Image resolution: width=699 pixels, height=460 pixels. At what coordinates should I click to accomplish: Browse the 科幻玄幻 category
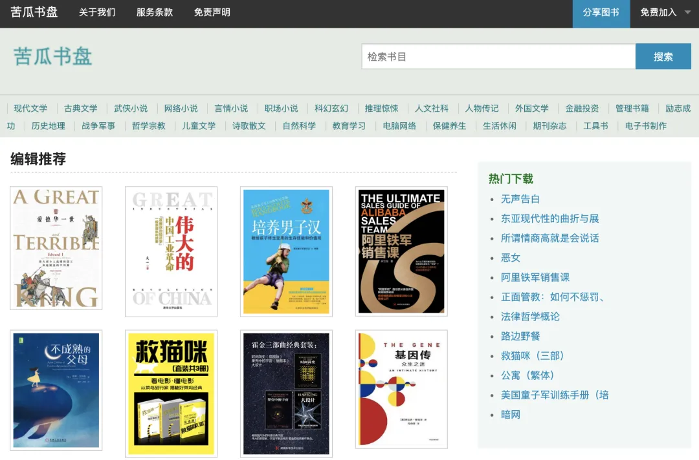(331, 108)
